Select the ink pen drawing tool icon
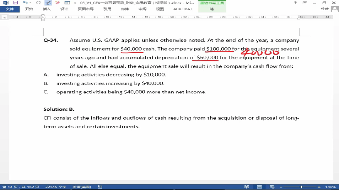This screenshot has height=190, width=339. pos(48,3)
